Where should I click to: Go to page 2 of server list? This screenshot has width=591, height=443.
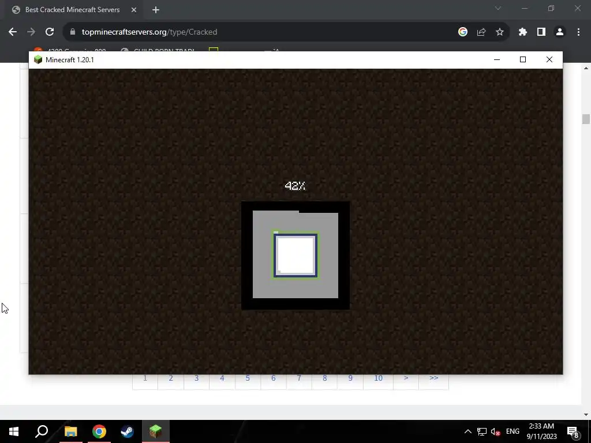tap(171, 378)
